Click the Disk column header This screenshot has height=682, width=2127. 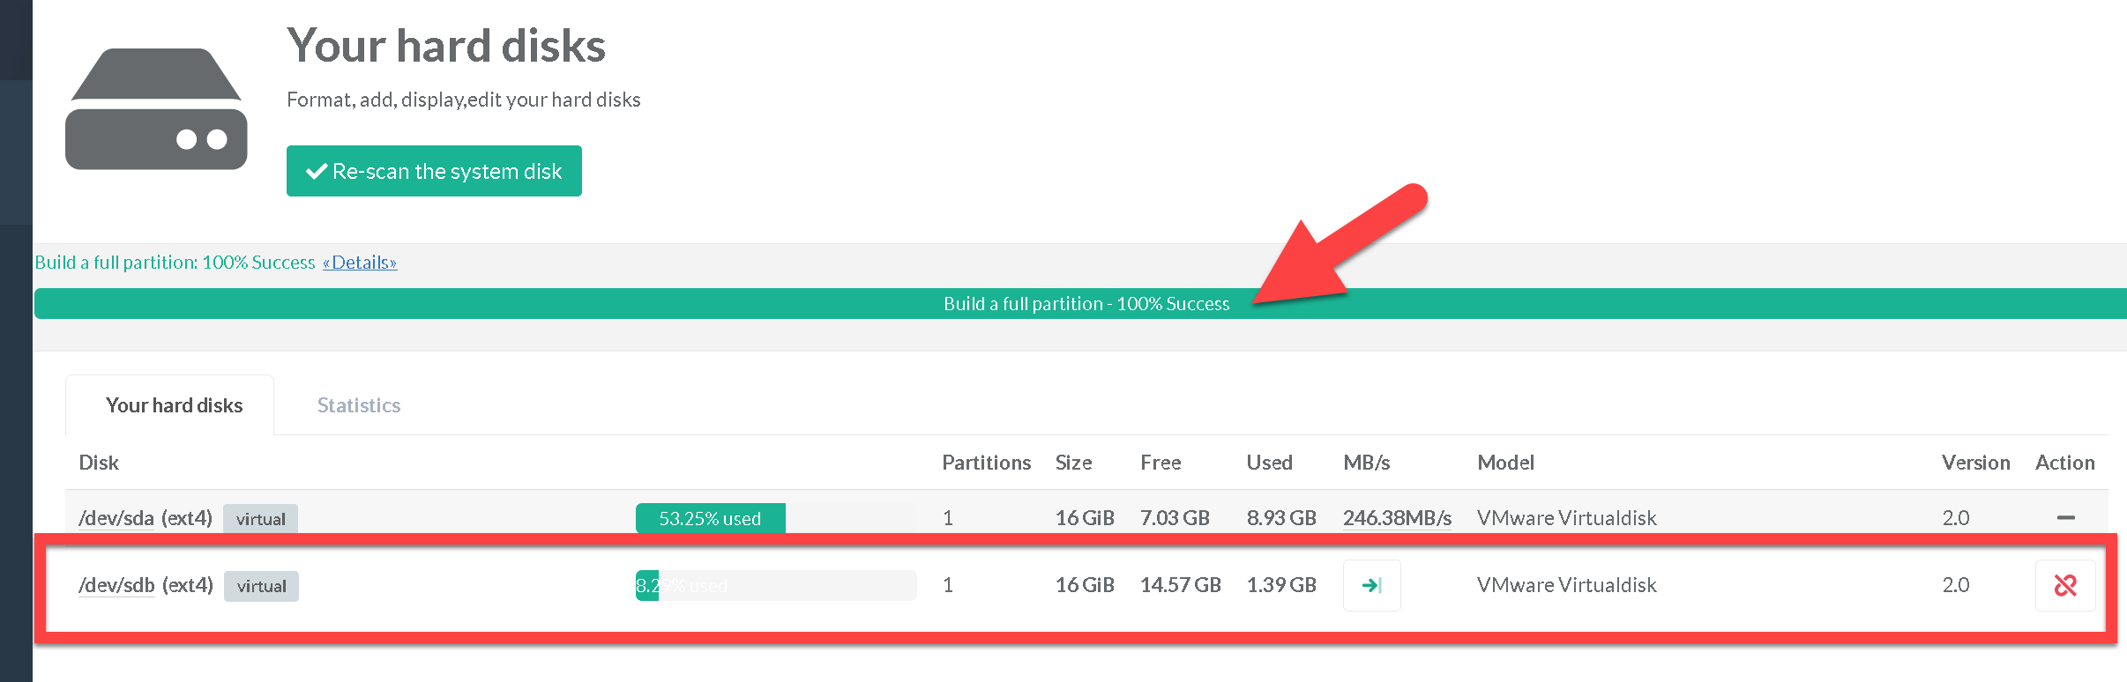(x=99, y=463)
